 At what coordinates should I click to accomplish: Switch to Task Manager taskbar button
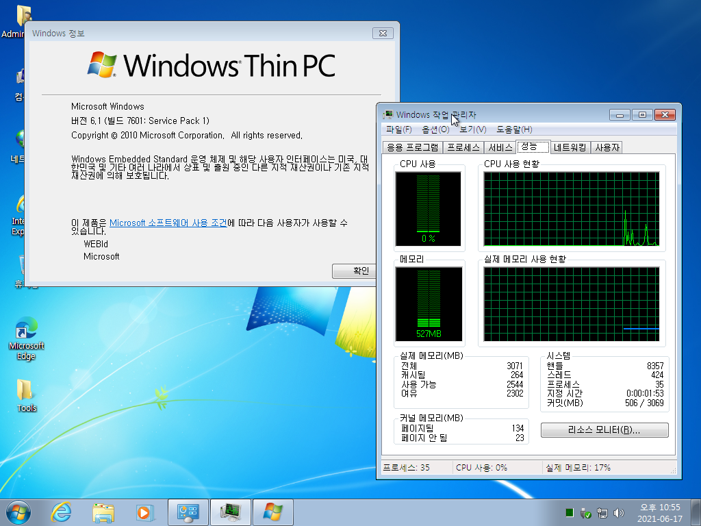pos(231,512)
